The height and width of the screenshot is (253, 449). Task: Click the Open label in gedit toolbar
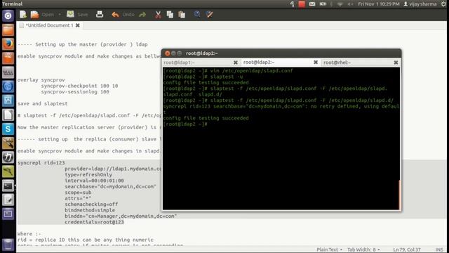48,14
